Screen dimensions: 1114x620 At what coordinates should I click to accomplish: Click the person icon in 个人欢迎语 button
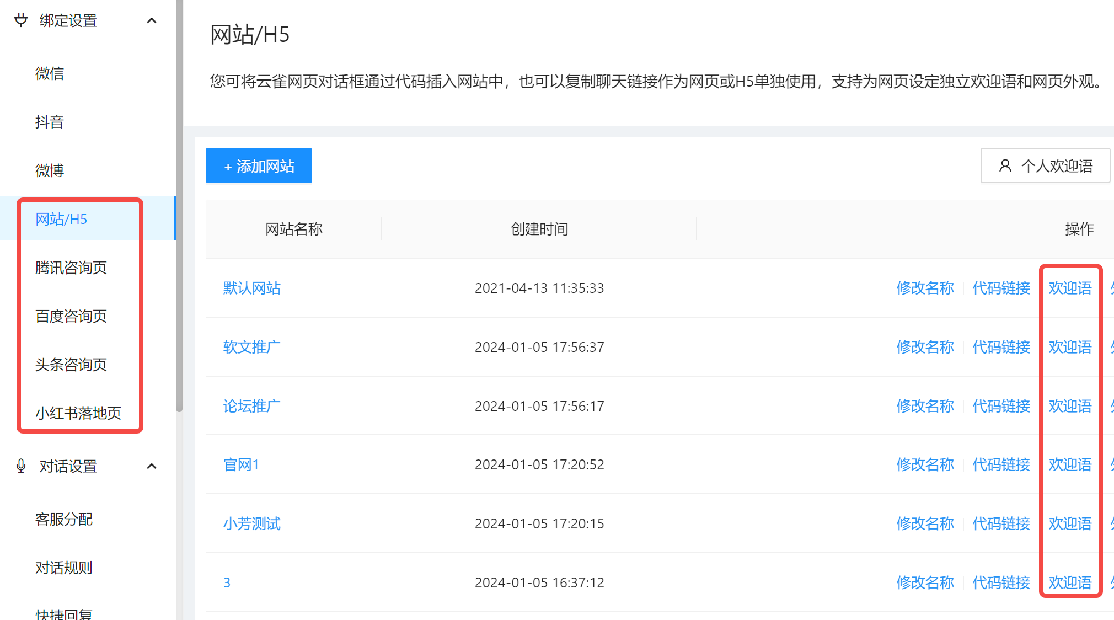pyautogui.click(x=1005, y=166)
